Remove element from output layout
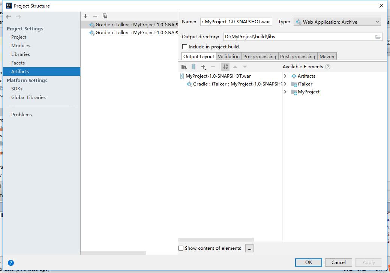The width and height of the screenshot is (390, 273). 213,67
